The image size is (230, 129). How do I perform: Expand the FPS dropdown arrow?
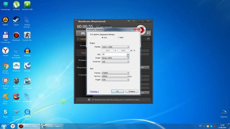point(128,54)
